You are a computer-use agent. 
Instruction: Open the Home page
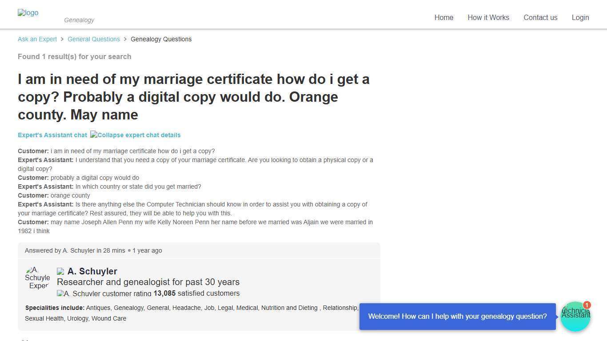(443, 17)
